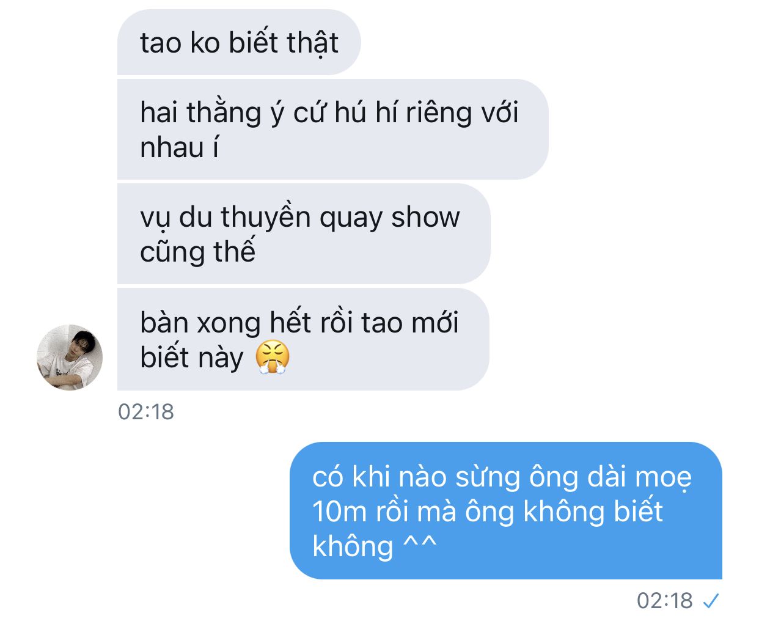Select the blue sent message bubble
This screenshot has height=624, width=759.
click(x=506, y=510)
